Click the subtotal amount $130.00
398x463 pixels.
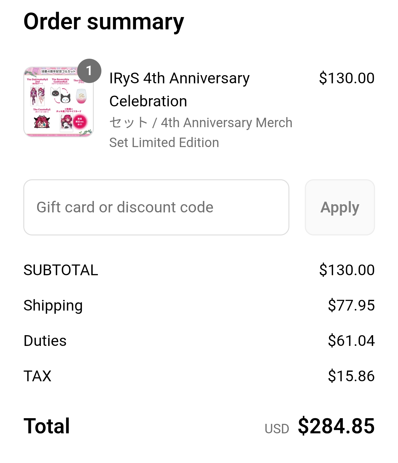click(x=347, y=270)
